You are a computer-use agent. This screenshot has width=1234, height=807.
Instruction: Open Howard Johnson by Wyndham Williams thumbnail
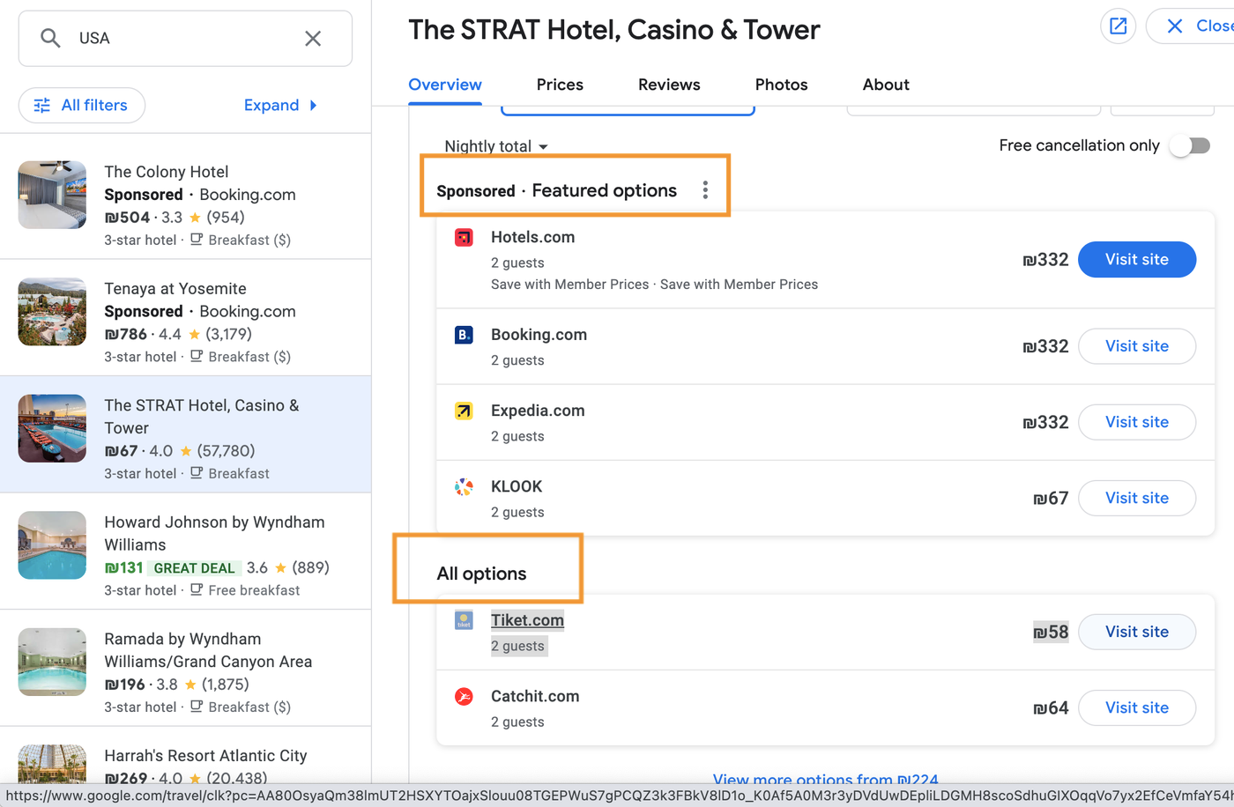click(x=52, y=545)
